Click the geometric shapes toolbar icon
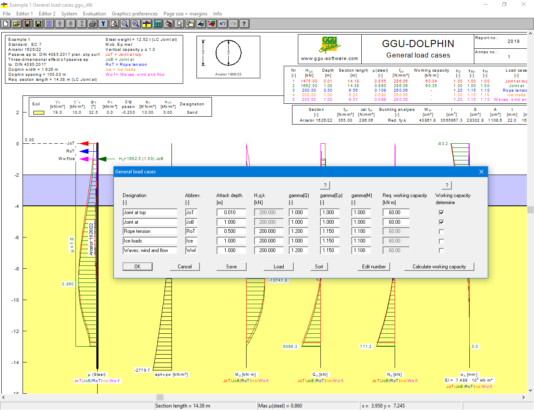Viewport: 534px width, 410px height. pyautogui.click(x=201, y=24)
